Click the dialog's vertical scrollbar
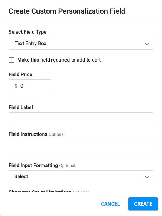The width and height of the screenshot is (162, 216). [x=161, y=86]
